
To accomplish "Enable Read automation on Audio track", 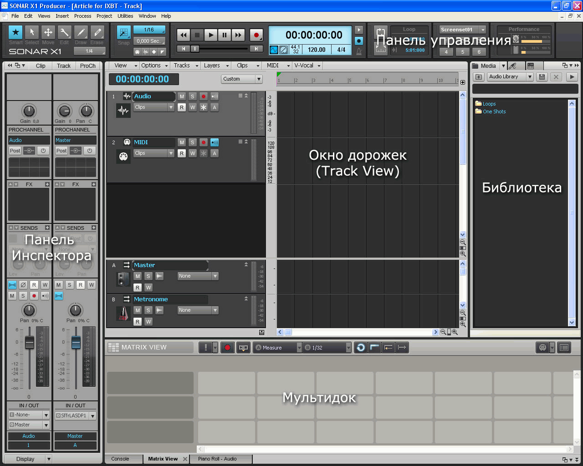I will [x=182, y=107].
